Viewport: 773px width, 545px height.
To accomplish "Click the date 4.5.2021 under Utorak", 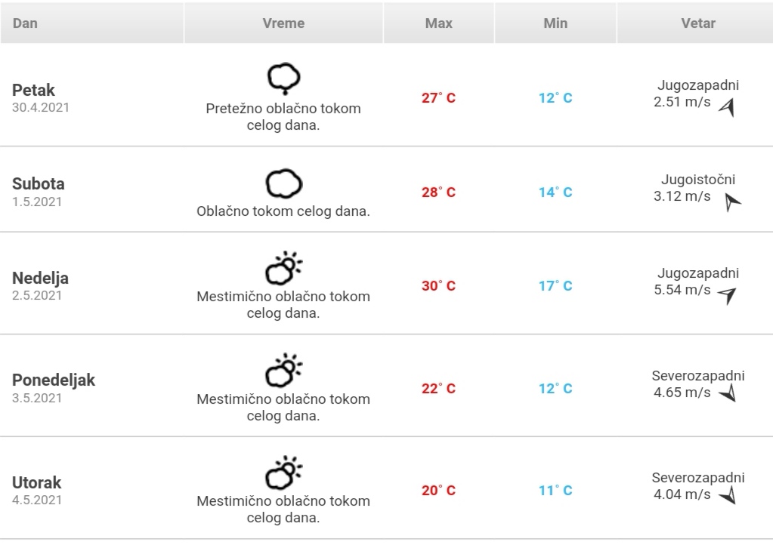I will click(x=37, y=500).
